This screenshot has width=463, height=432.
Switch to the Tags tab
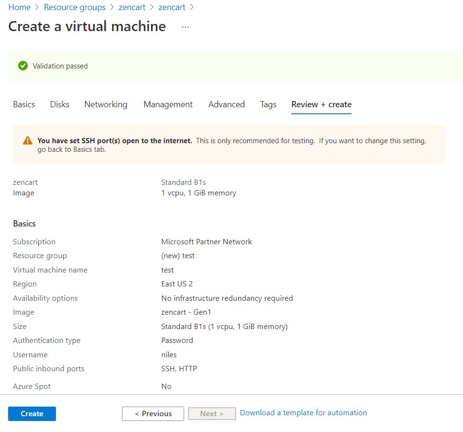point(268,104)
